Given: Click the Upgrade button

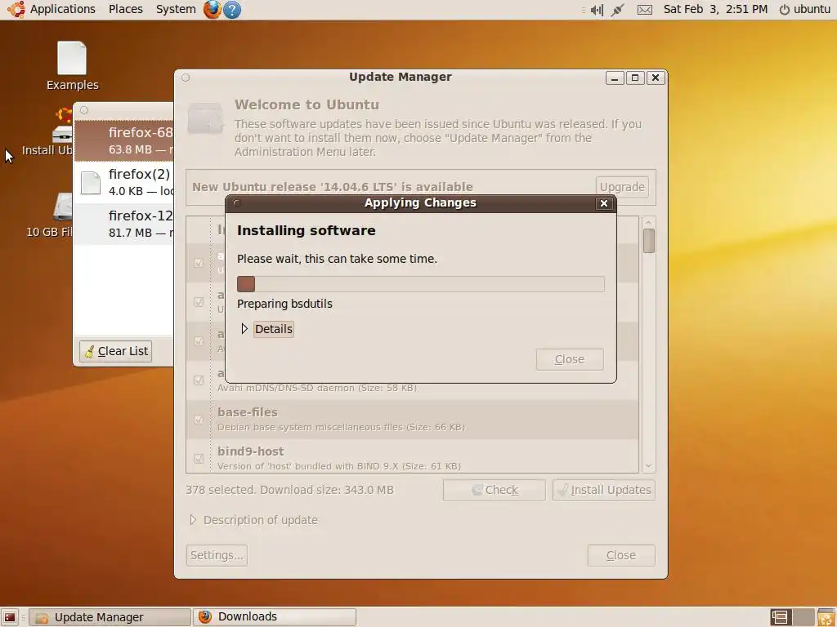Looking at the screenshot, I should (622, 187).
